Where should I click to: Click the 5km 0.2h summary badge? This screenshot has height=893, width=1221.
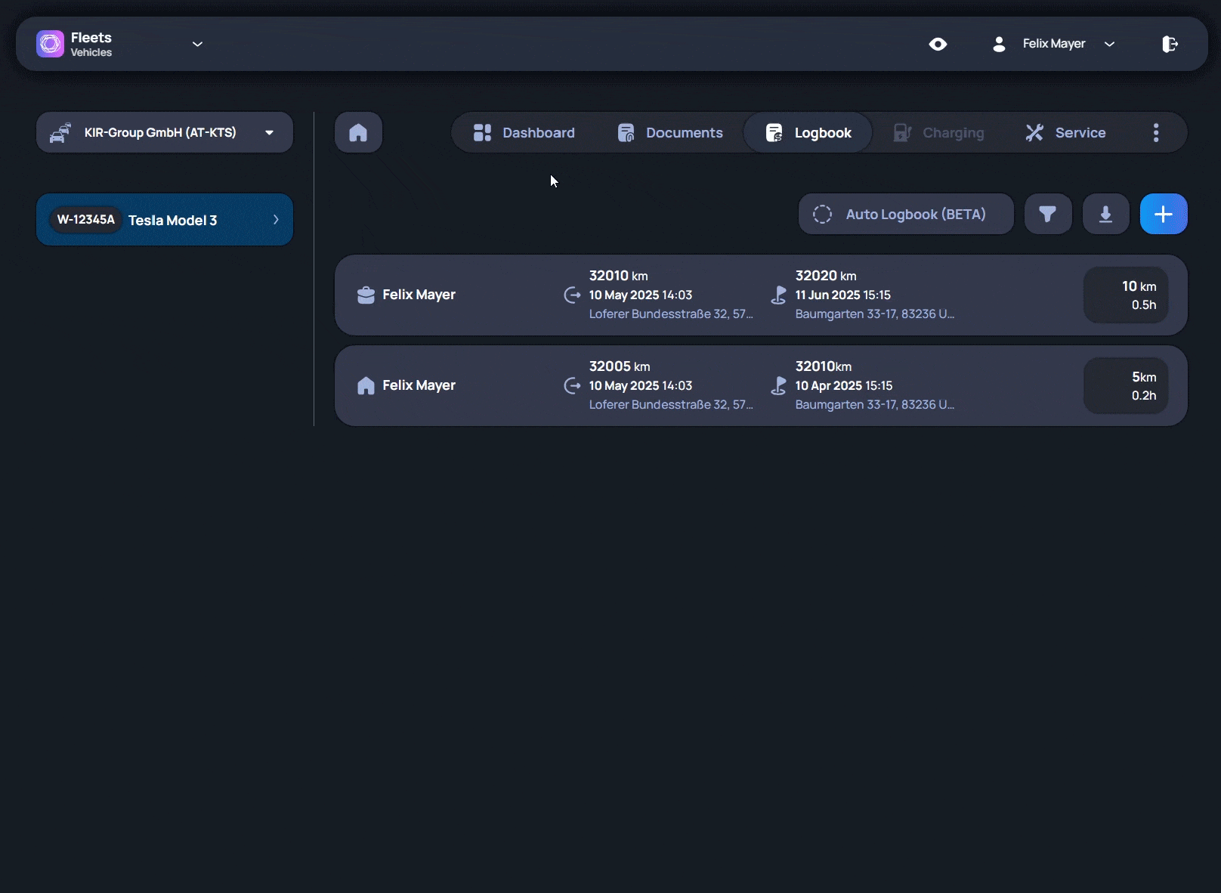1126,385
